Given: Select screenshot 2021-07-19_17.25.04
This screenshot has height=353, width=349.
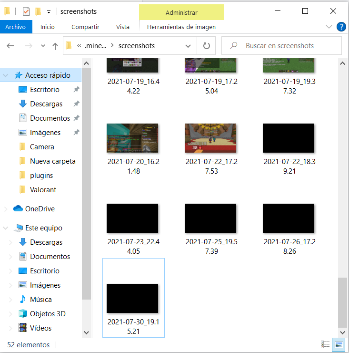Looking at the screenshot, I should pos(211,76).
